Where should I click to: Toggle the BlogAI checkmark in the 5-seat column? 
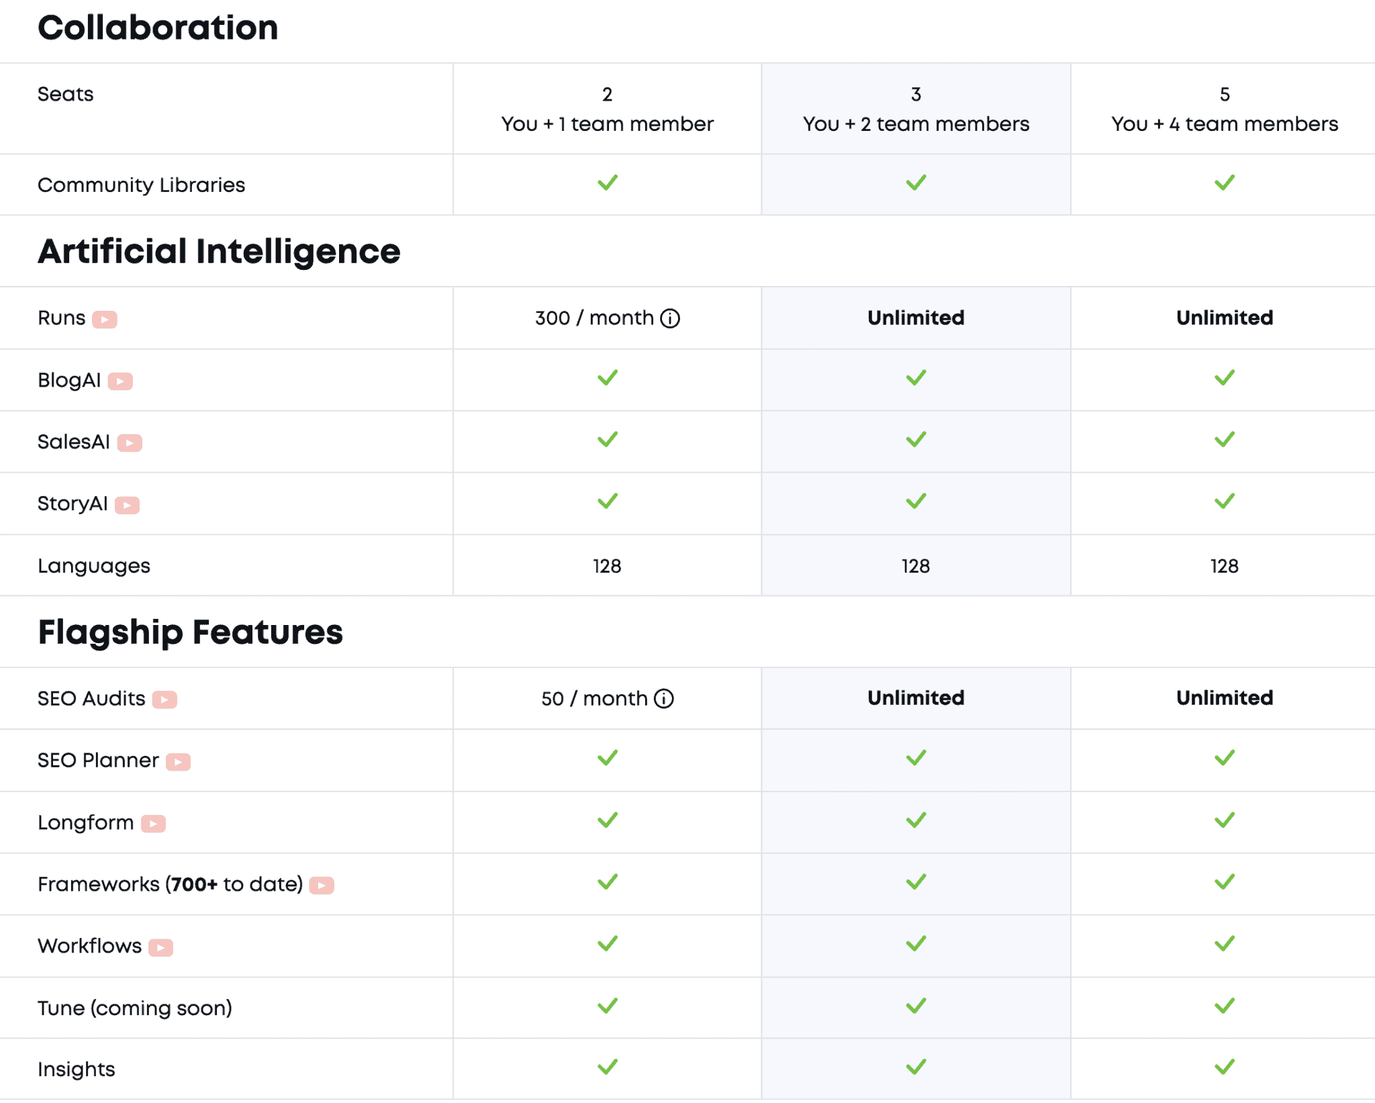click(1223, 379)
